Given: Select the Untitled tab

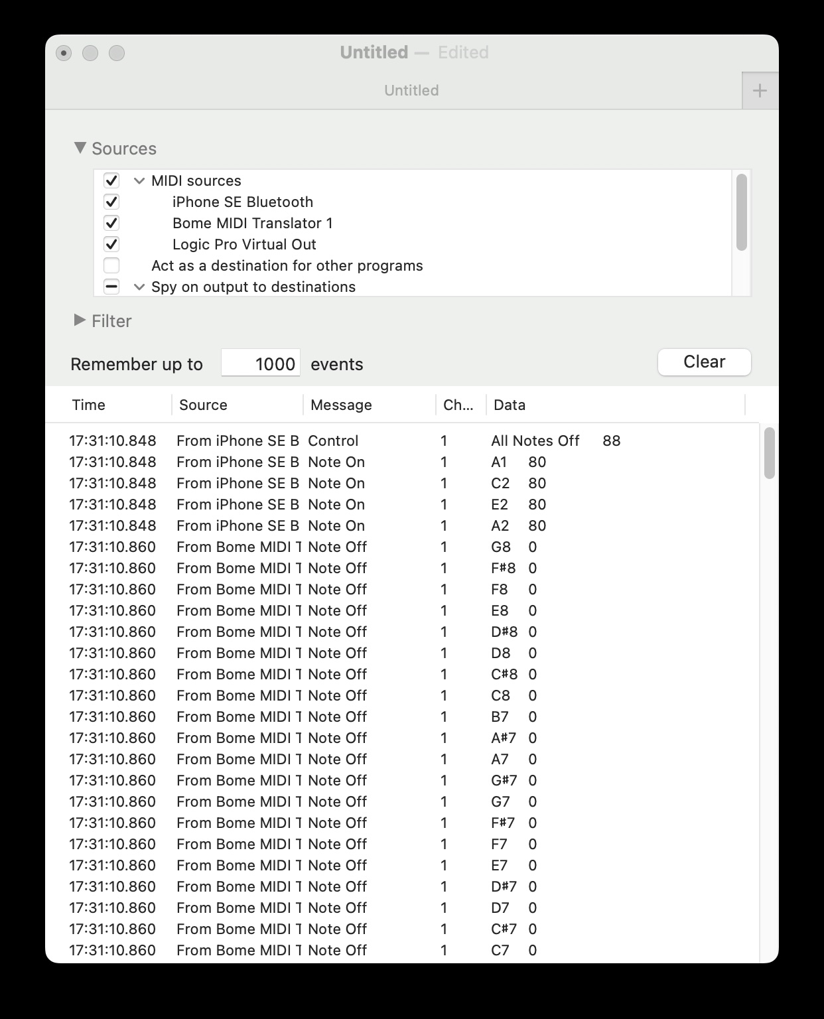Looking at the screenshot, I should pyautogui.click(x=411, y=90).
